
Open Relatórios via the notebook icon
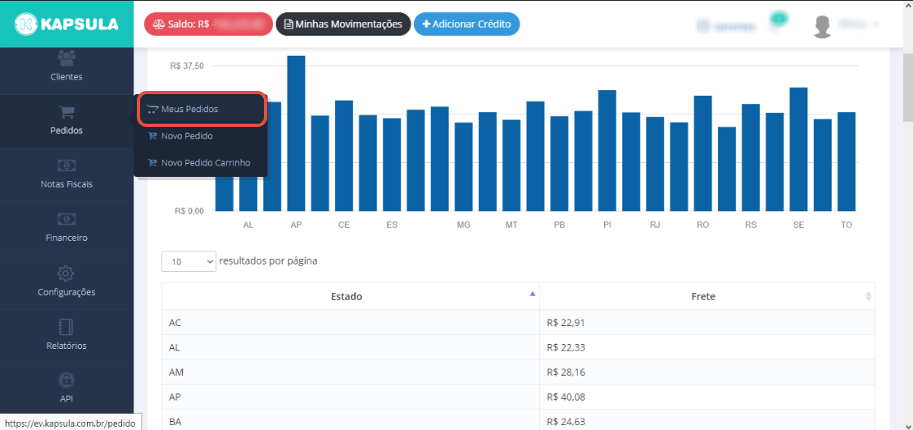66,327
